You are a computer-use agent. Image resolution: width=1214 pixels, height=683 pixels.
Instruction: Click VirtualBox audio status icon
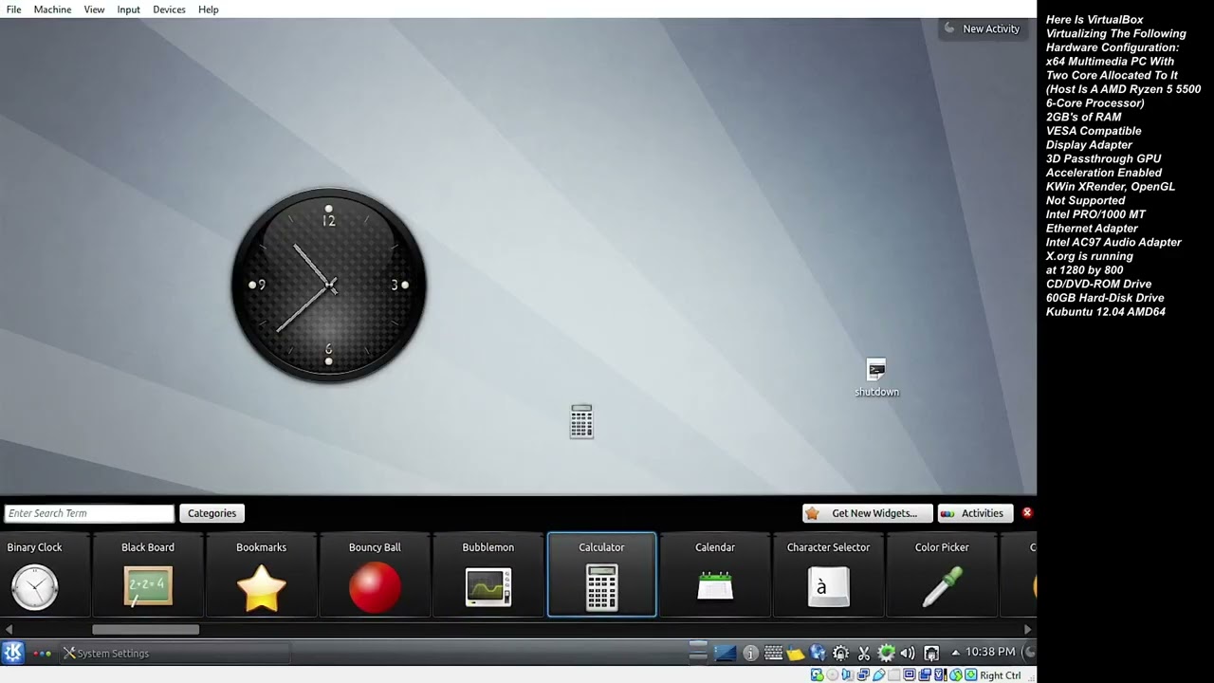point(847,675)
